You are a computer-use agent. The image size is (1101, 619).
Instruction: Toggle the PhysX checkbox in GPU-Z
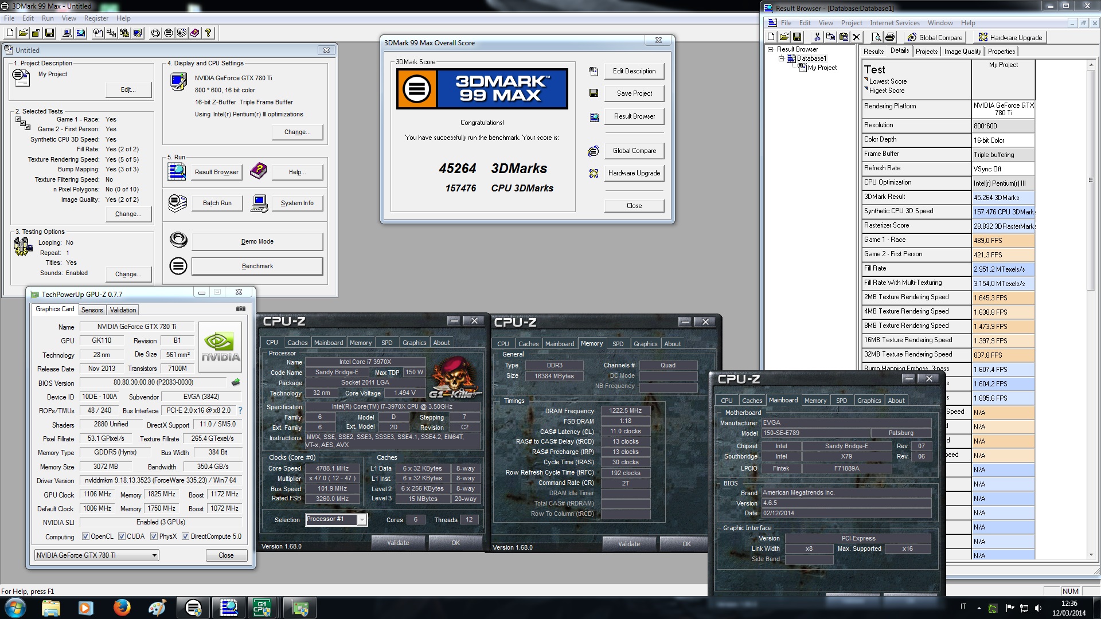point(154,536)
